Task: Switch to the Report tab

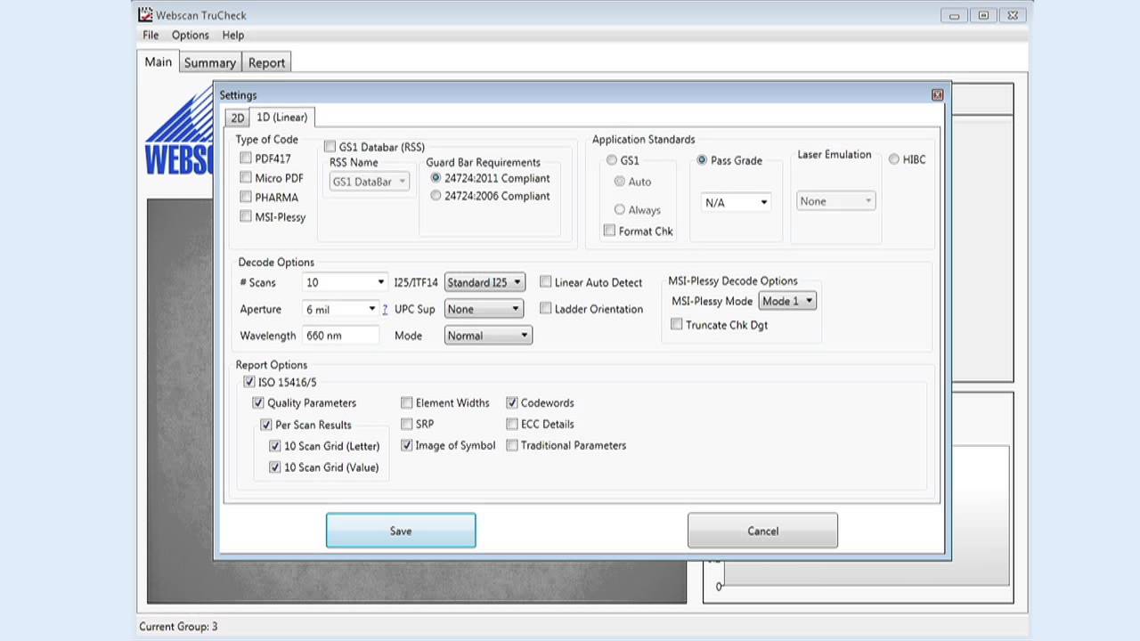Action: tap(267, 62)
